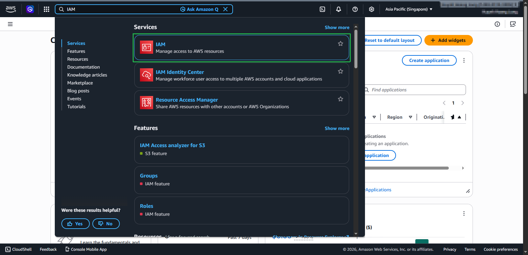Viewport: 528px width, 255px height.
Task: Show more services results
Action: (x=337, y=27)
